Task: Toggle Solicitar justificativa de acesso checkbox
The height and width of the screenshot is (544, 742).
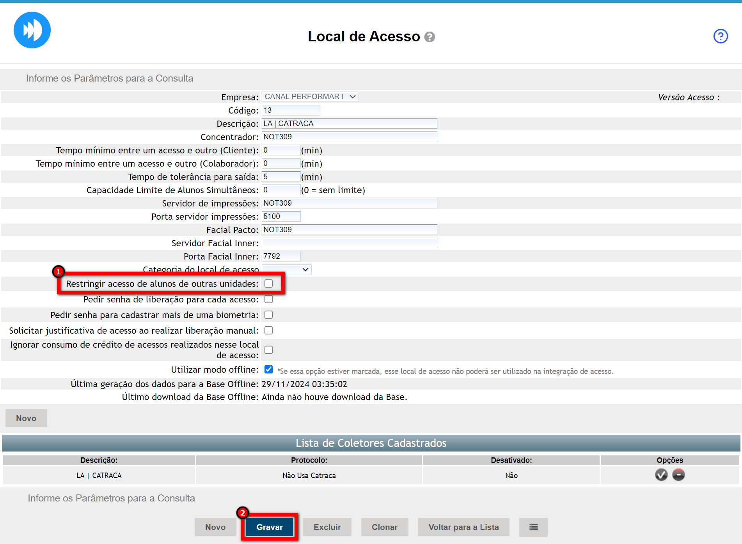Action: (268, 331)
